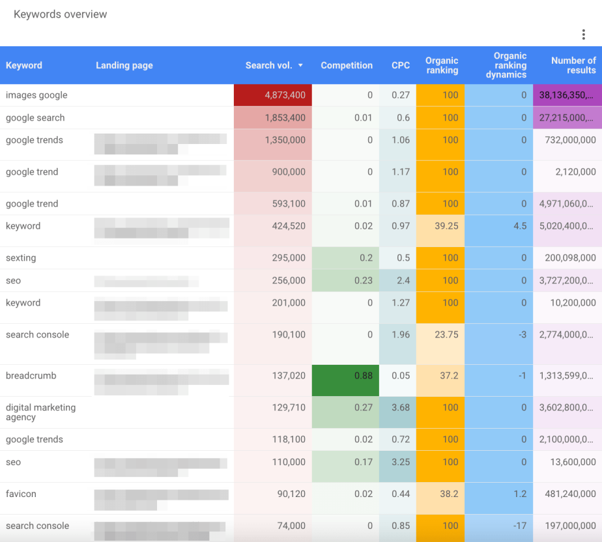This screenshot has width=602, height=542.
Task: Click the 'Keywords overview' page title
Action: click(60, 14)
